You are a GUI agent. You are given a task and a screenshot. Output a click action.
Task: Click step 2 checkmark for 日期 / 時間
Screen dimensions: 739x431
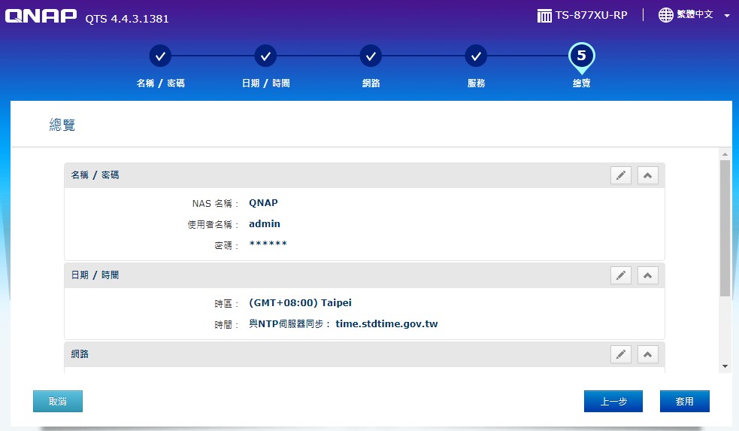[265, 56]
